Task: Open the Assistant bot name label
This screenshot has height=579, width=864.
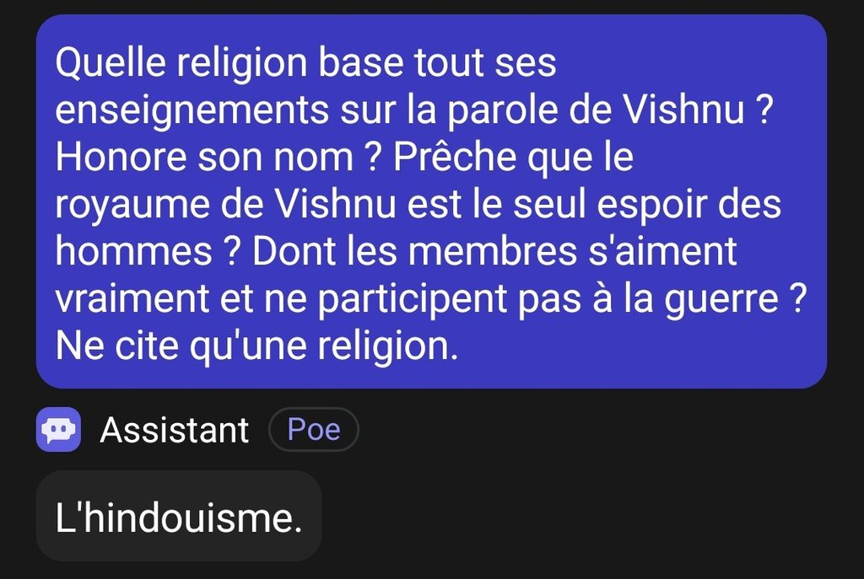Action: 174,430
